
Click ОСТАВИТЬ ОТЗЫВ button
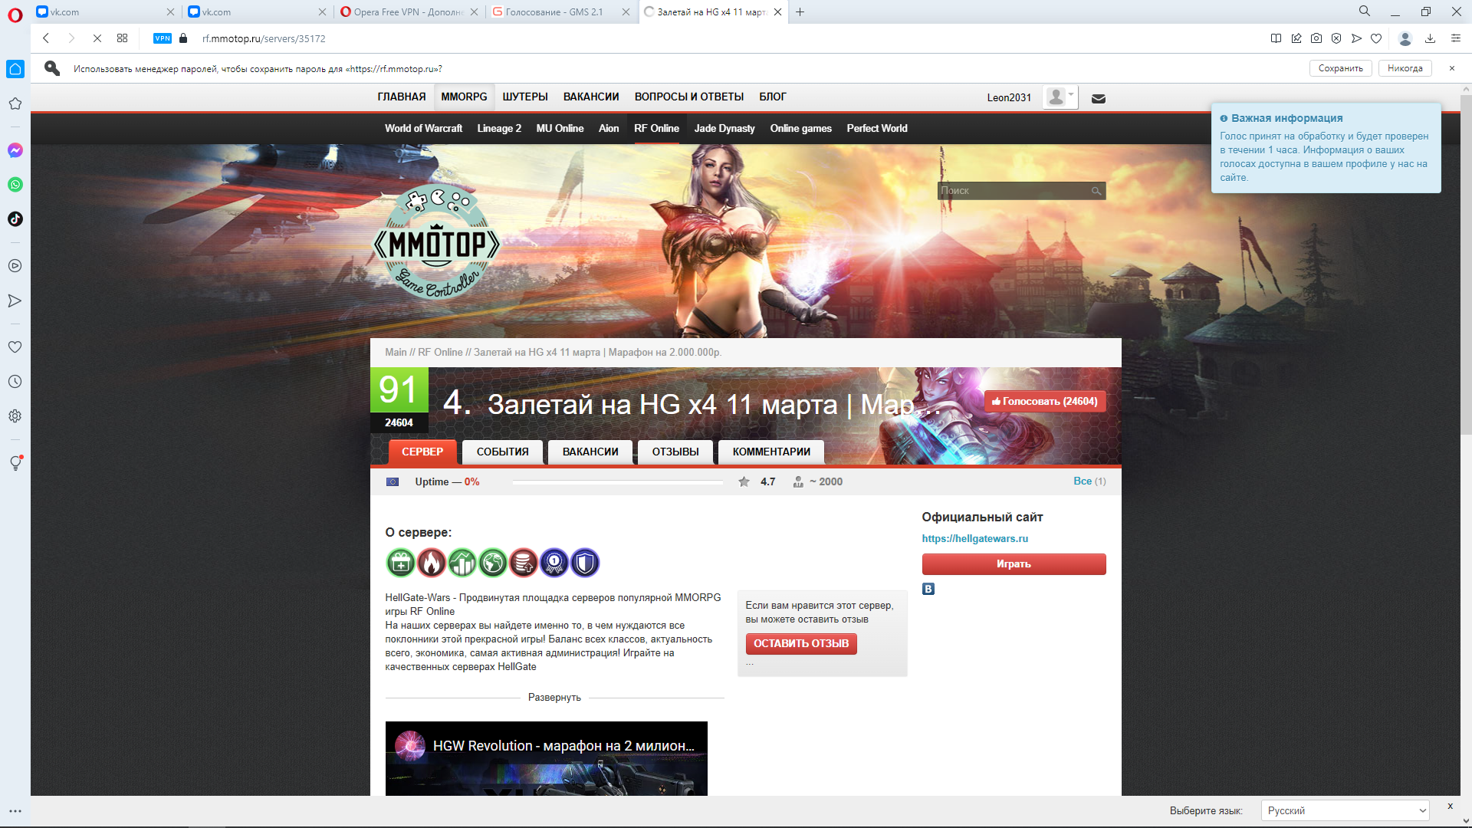[x=801, y=644]
